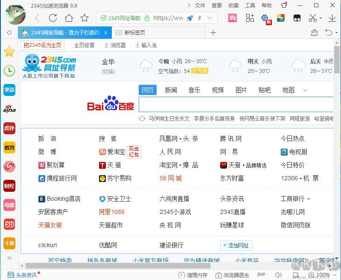Image resolution: width=341 pixels, height=280 pixels.
Task: Click the sound speaker icon in status bar
Action: pos(278,275)
